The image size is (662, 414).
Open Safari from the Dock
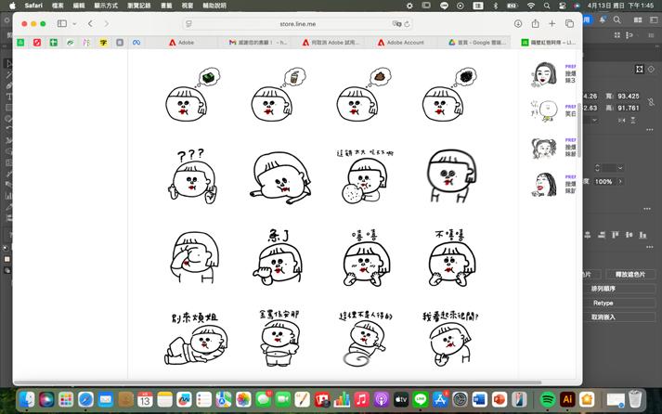click(85, 399)
